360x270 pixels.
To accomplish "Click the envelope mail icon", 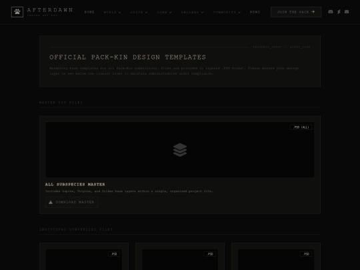I will 347,12.
